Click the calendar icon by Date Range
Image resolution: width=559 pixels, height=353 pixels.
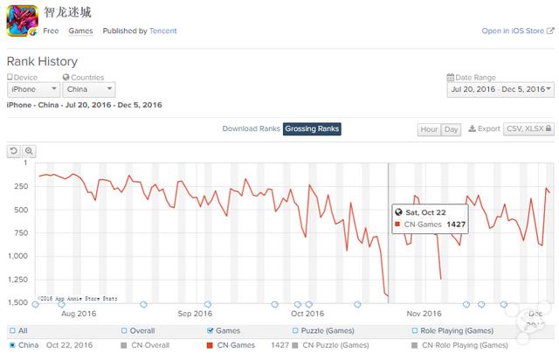tap(450, 78)
